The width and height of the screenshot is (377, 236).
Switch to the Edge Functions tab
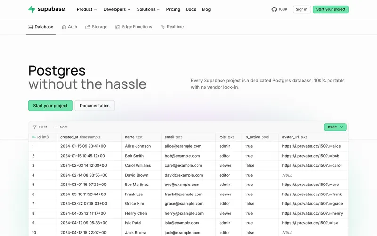tap(134, 27)
